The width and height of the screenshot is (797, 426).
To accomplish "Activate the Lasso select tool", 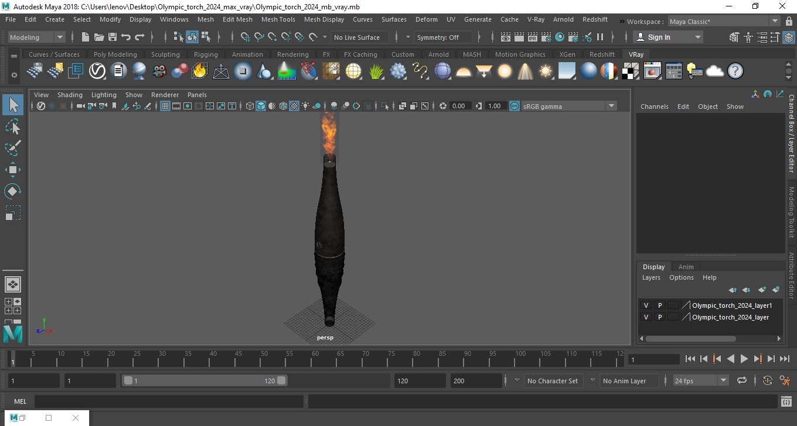I will click(13, 126).
